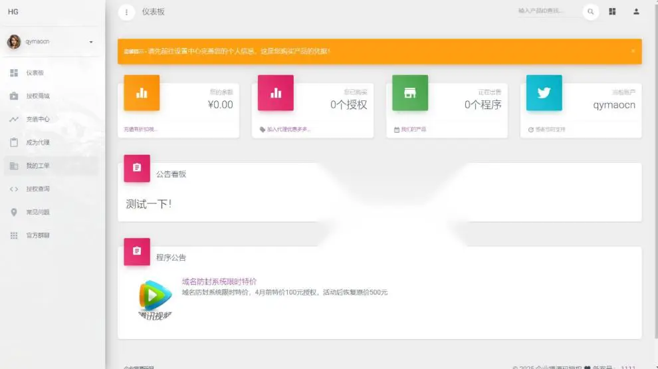Open the three-dot menu beside 仪表板
The width and height of the screenshot is (658, 369).
[x=126, y=12]
